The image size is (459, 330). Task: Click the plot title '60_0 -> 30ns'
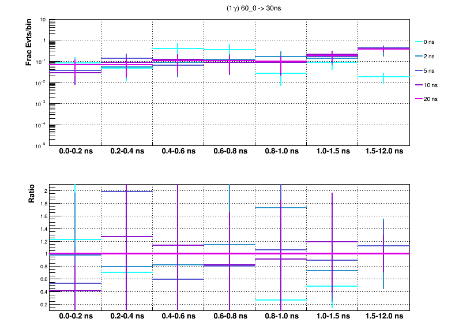pos(255,9)
